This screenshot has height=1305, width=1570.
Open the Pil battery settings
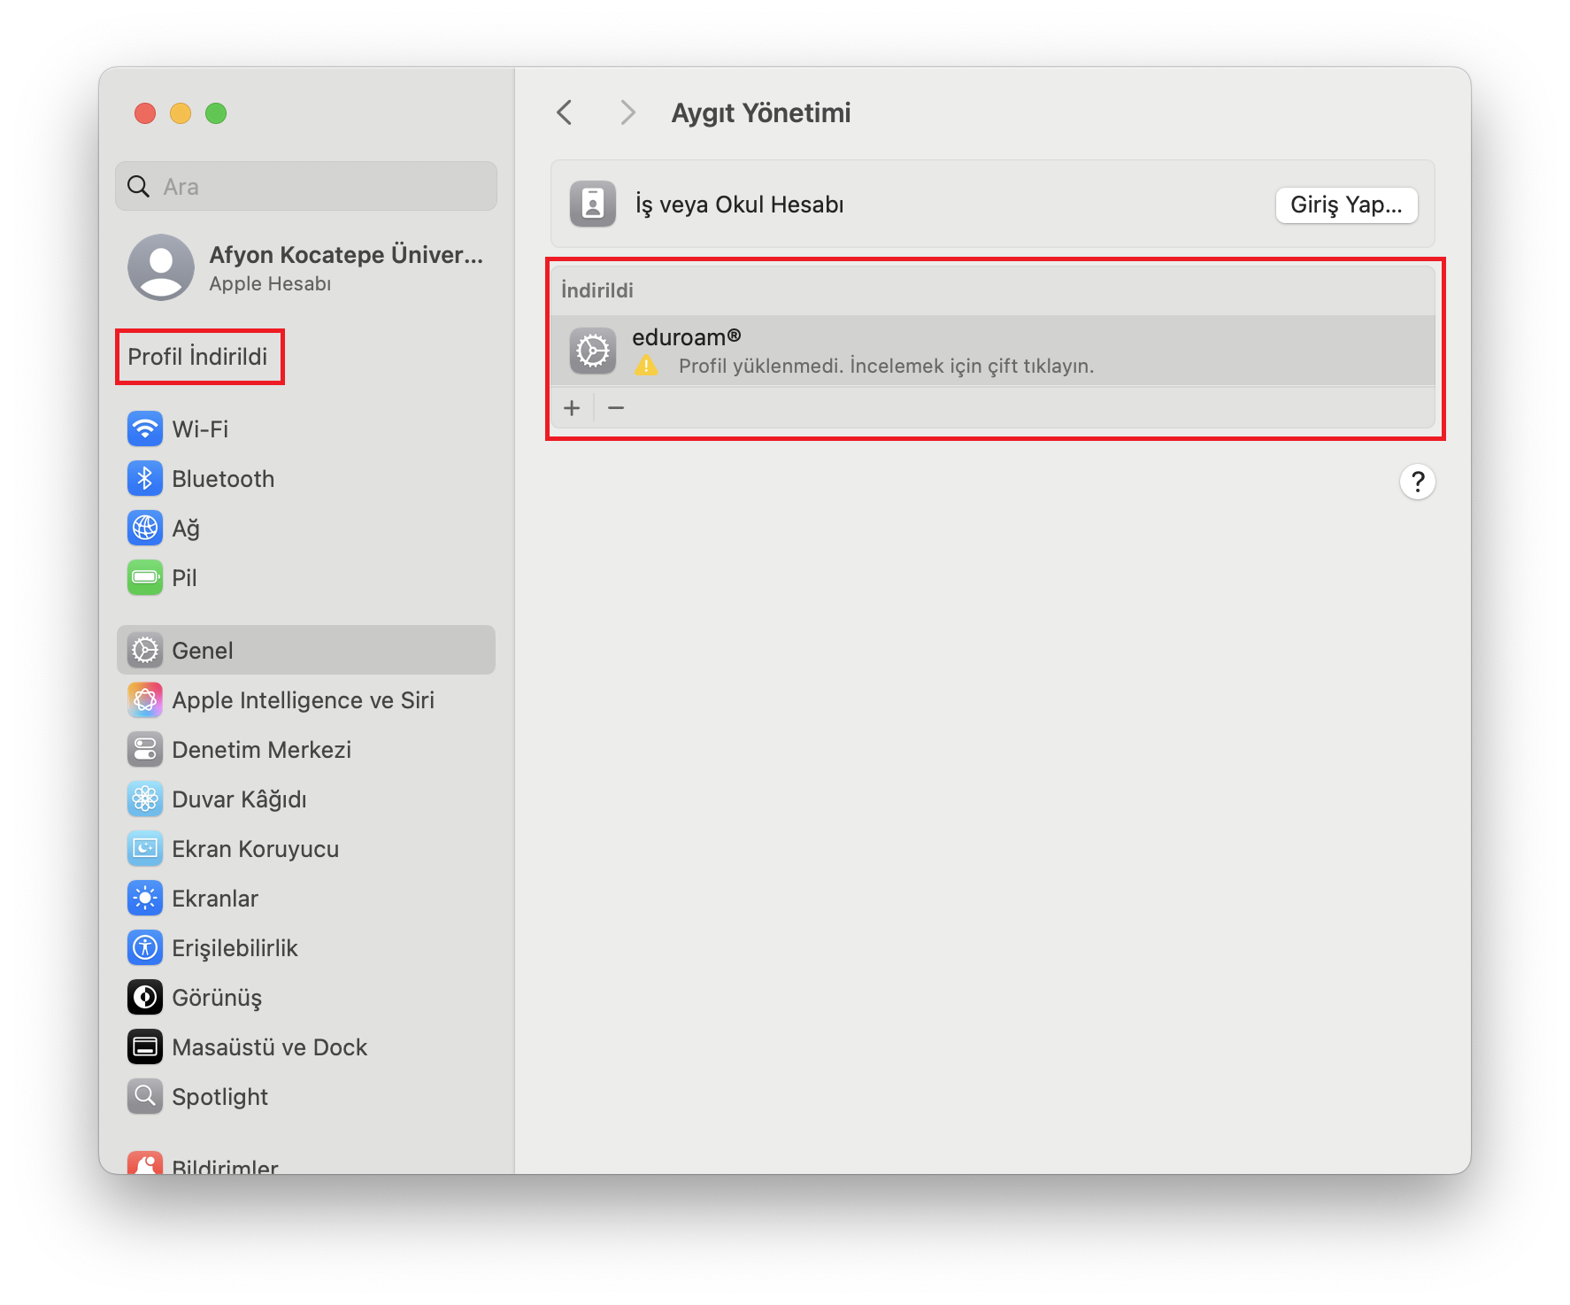[x=183, y=578]
